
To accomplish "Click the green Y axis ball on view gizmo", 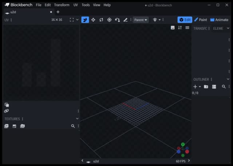I will coord(183,144).
